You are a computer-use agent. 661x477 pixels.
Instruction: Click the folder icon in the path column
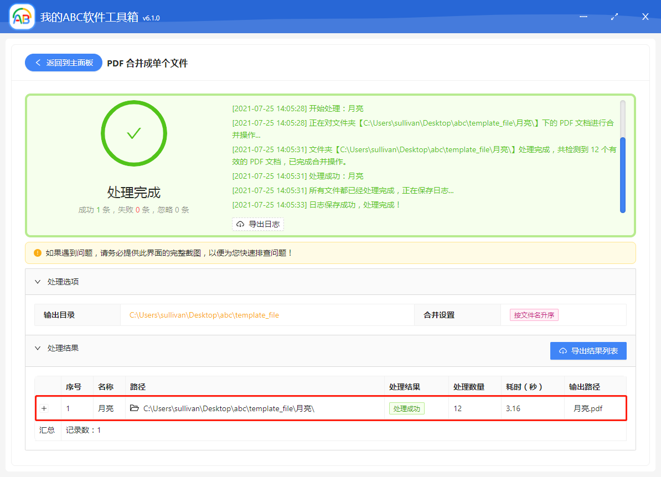(135, 408)
